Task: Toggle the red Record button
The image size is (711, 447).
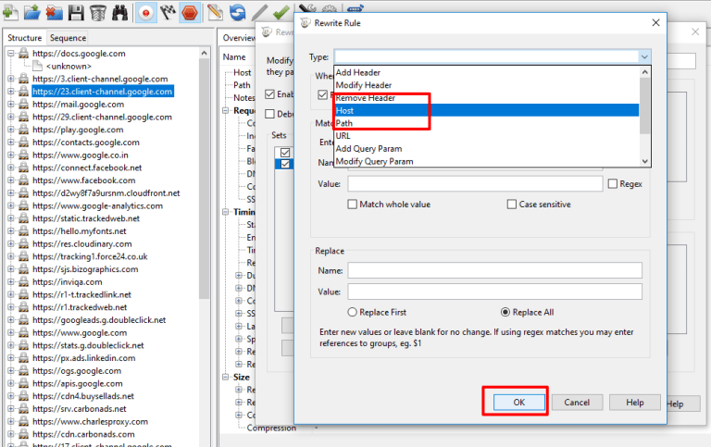Action: click(145, 12)
